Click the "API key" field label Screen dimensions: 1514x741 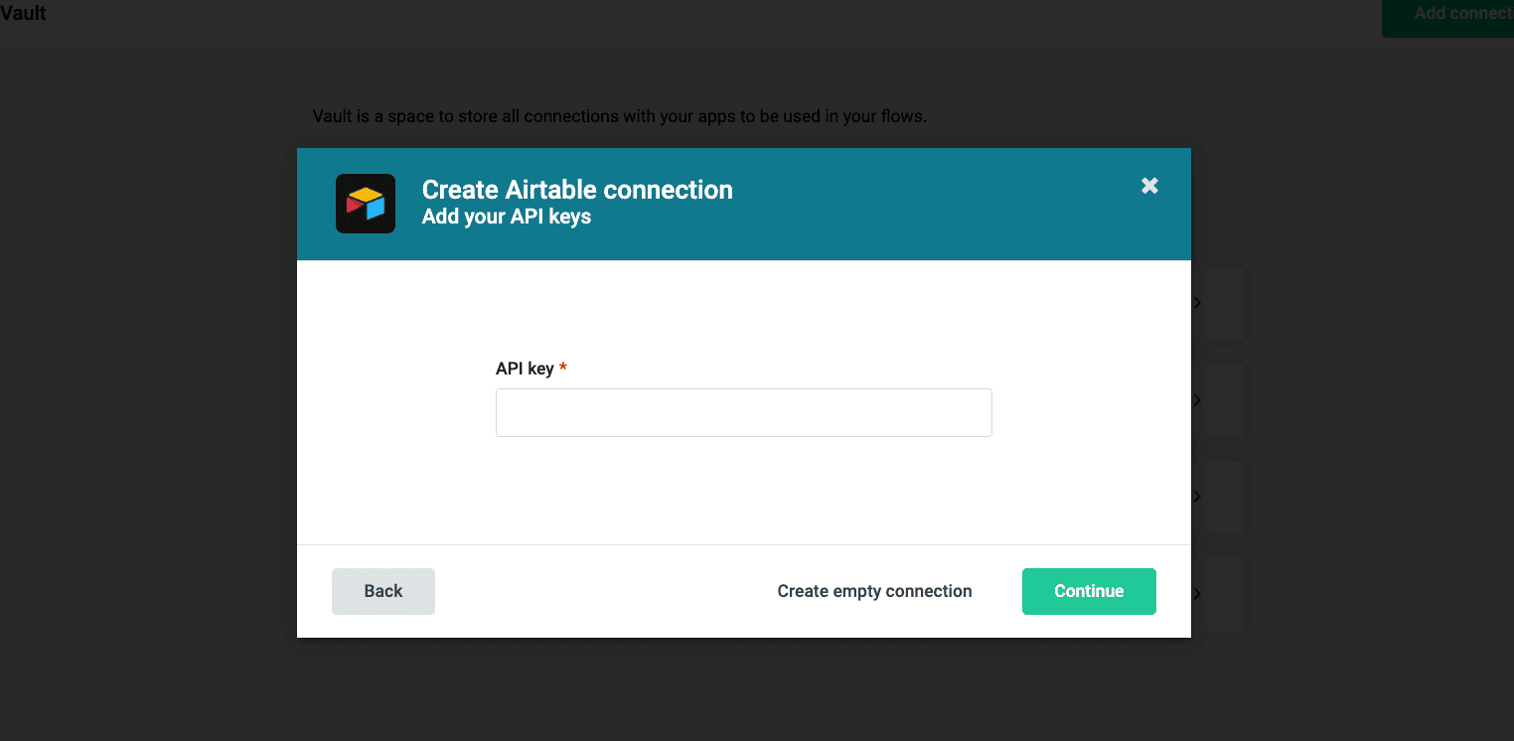point(525,369)
